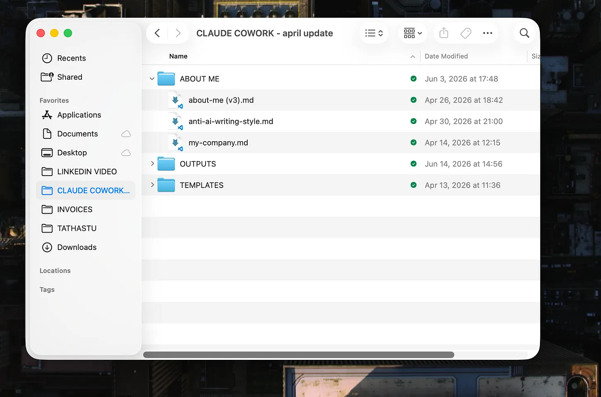Open the list view switcher
Viewport: 601px width, 397px height.
374,33
